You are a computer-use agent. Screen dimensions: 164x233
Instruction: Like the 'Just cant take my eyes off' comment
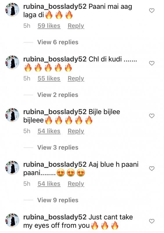[152, 221]
